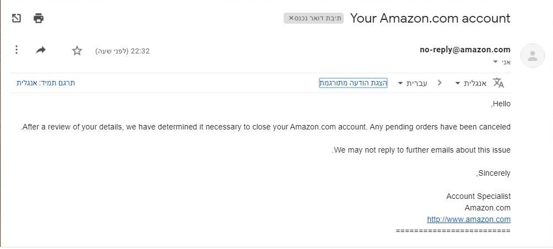This screenshot has height=249, width=553.
Task: Open the email in a new window
Action: coord(17,18)
